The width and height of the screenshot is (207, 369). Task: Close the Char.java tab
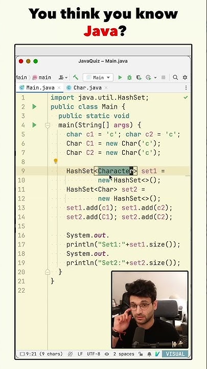(106, 88)
